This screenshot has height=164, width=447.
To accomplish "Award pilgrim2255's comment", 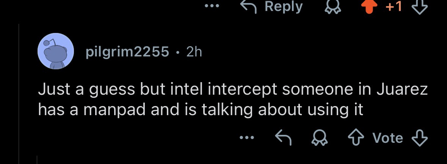I will pyautogui.click(x=318, y=138).
